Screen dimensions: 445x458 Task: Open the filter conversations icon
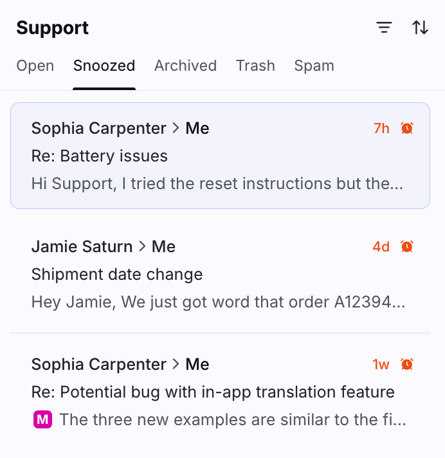(384, 28)
